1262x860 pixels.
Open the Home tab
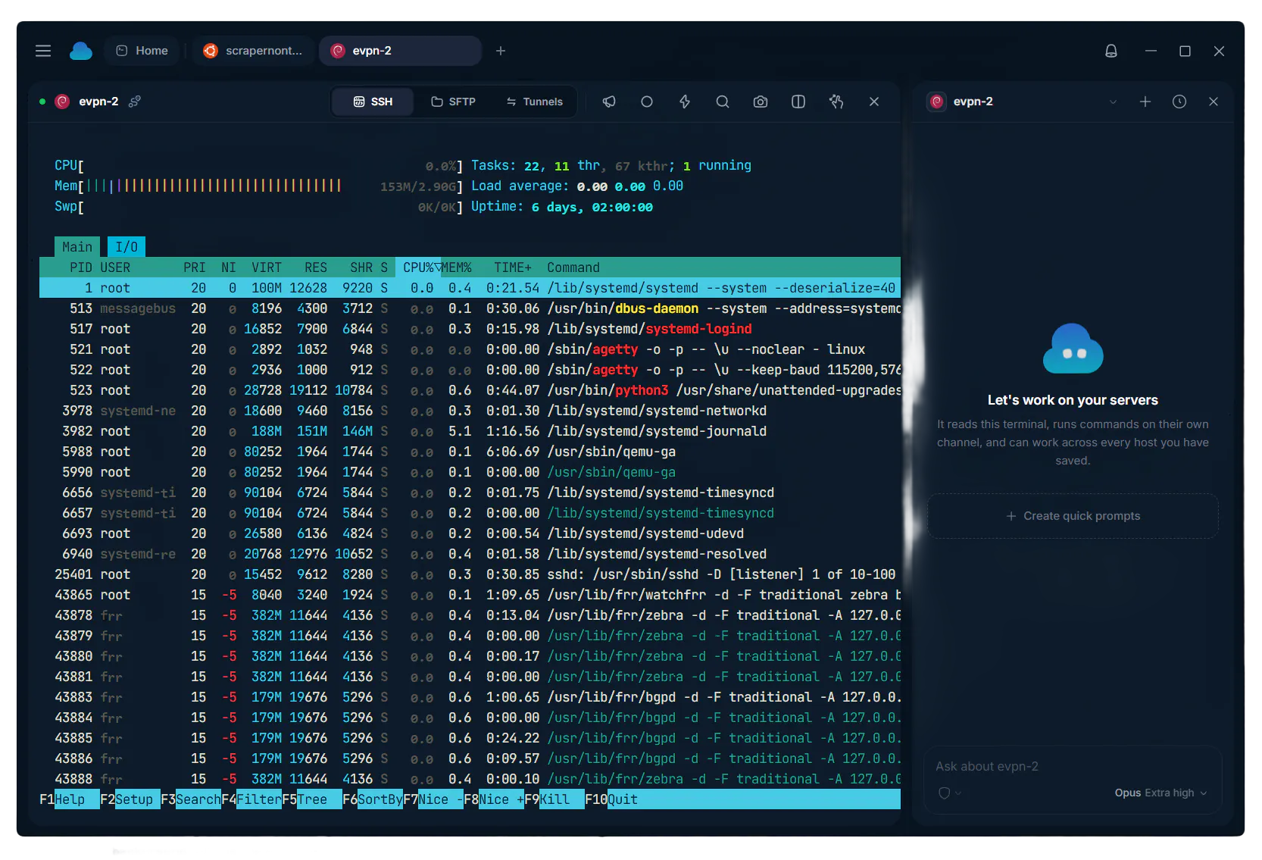[142, 51]
